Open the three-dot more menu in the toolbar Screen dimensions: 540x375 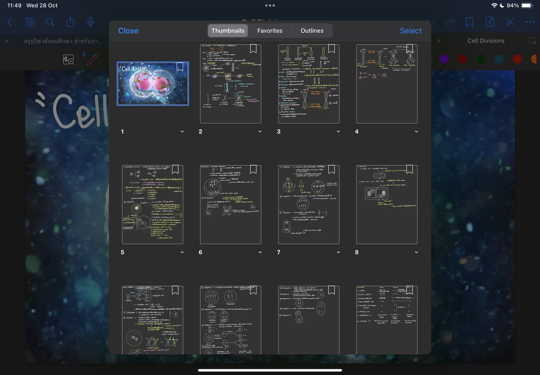click(530, 22)
